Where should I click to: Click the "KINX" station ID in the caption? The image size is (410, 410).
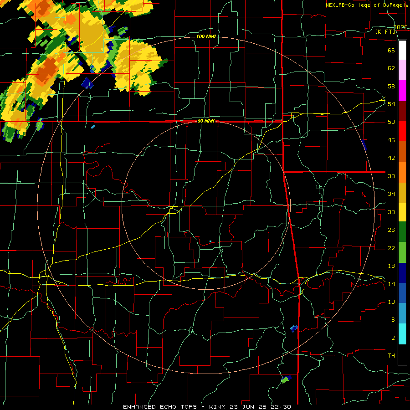click(x=218, y=407)
